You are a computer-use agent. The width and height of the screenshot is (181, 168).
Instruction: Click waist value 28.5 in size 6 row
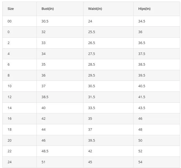91,65
